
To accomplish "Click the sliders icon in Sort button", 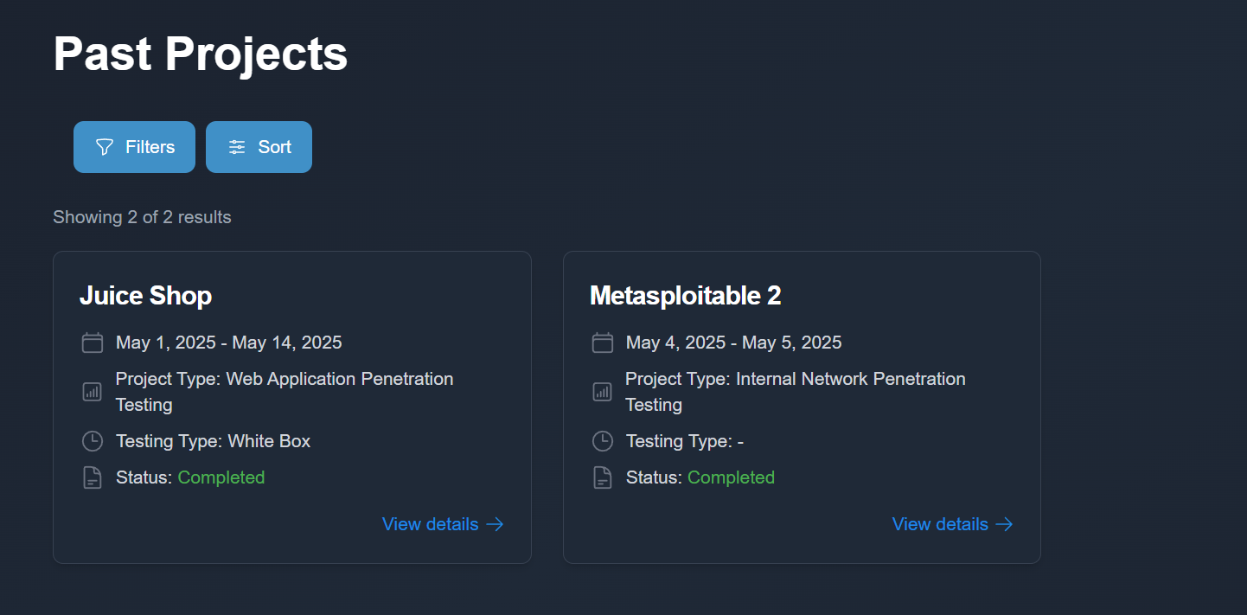I will pyautogui.click(x=237, y=147).
